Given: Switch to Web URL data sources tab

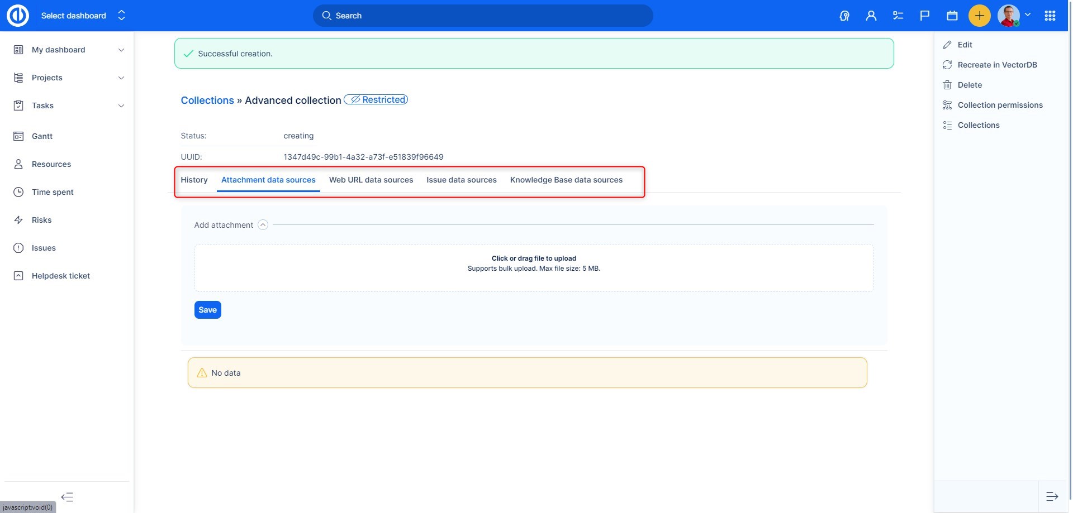Looking at the screenshot, I should (371, 180).
